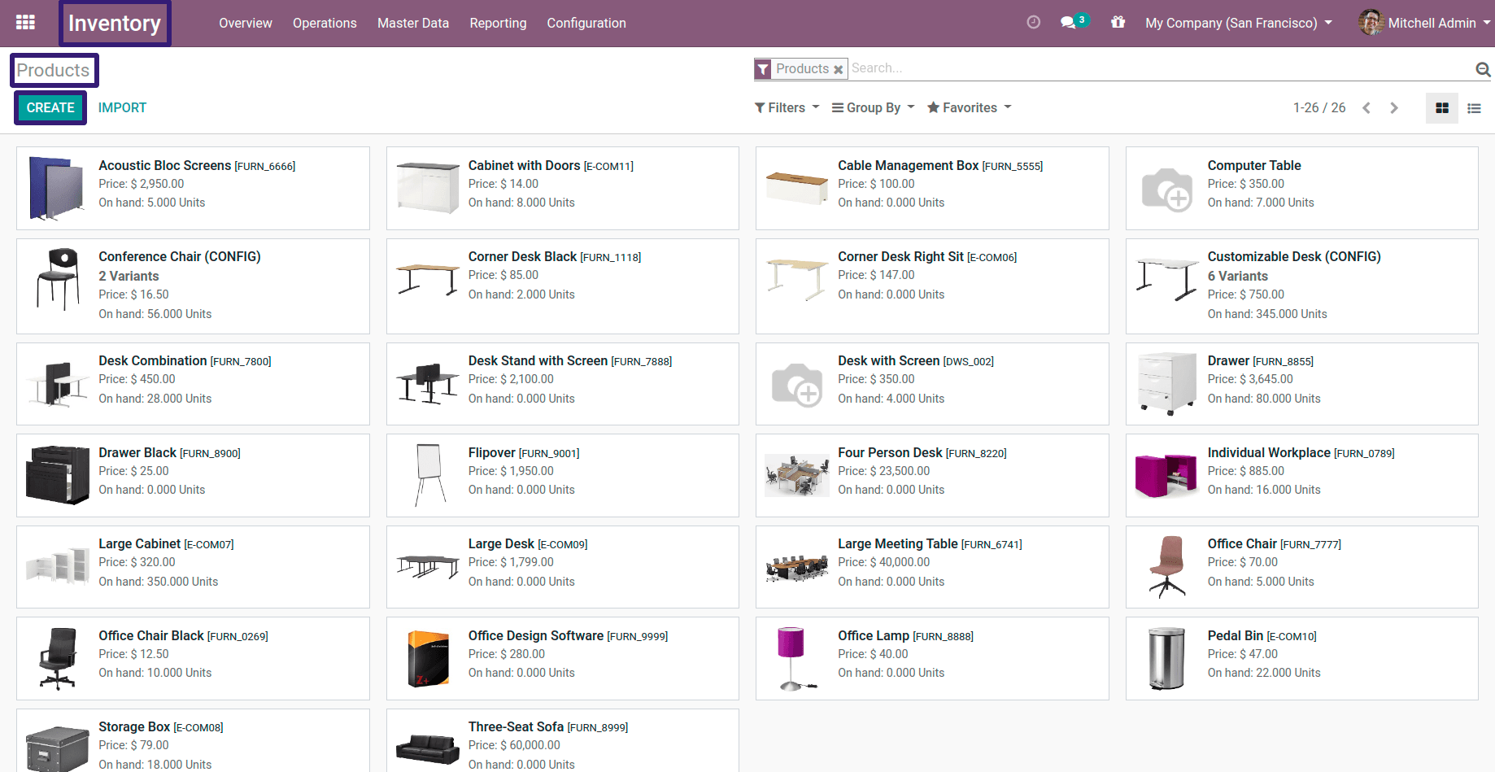The height and width of the screenshot is (772, 1495).
Task: Open the My Company (San Francisco) dropdown
Action: [x=1239, y=23]
